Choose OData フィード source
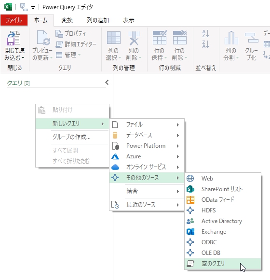270x280 pixels. pyautogui.click(x=223, y=200)
